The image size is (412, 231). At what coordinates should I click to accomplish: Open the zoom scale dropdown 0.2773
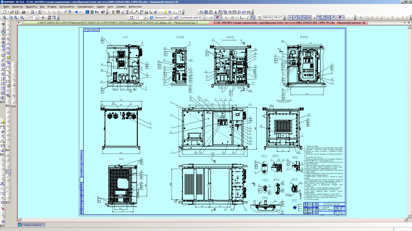tap(37, 18)
